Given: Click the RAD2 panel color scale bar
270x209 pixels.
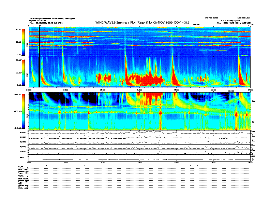Looking at the screenshot, I should (23, 42).
